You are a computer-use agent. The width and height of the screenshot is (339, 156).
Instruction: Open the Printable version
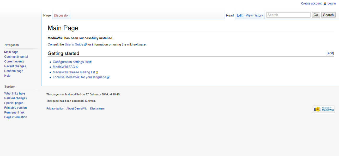[15, 108]
